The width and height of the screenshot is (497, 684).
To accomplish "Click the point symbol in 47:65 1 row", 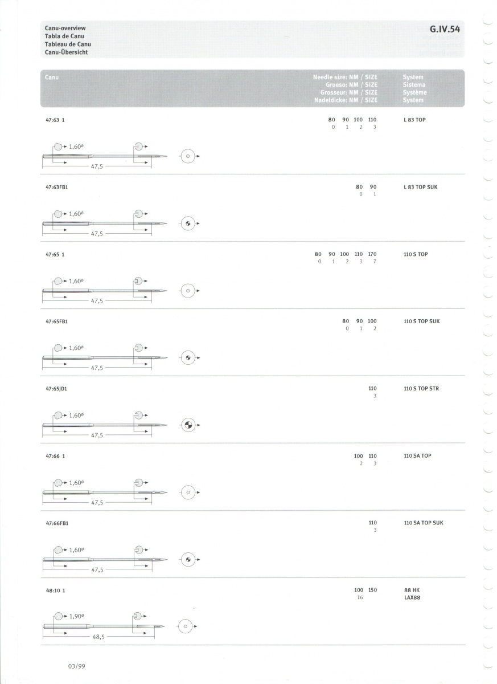I will [x=188, y=291].
